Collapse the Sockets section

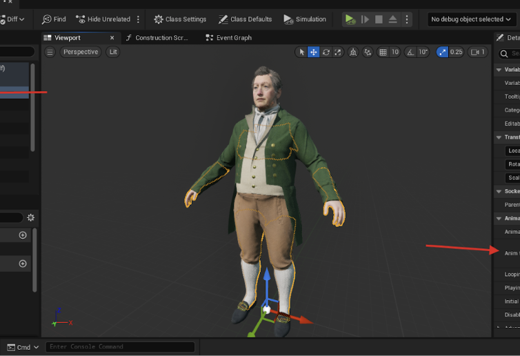pos(499,191)
